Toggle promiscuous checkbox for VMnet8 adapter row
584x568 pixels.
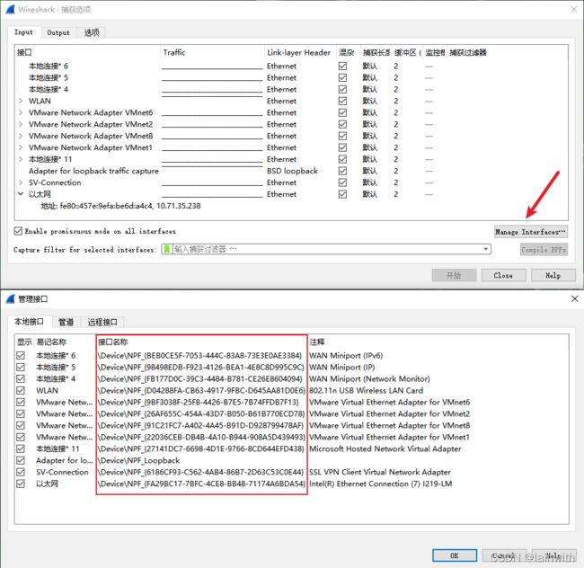coord(342,136)
